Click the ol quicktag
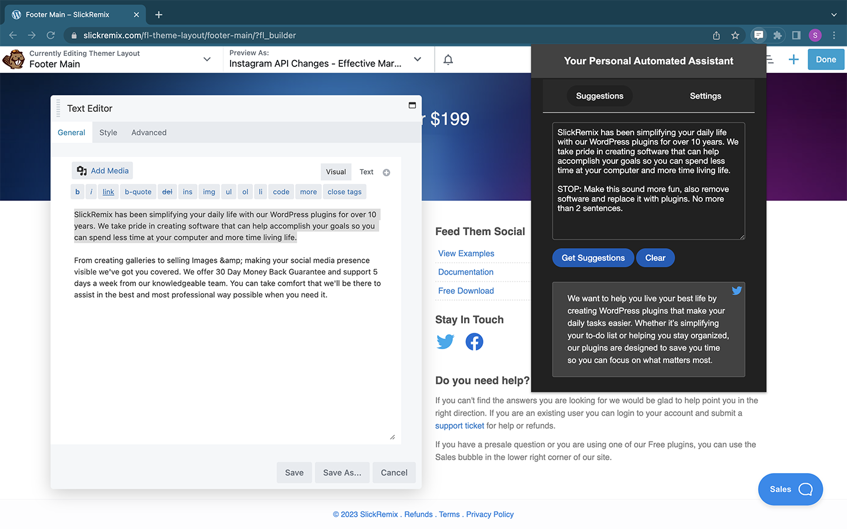The image size is (847, 529). (x=245, y=192)
